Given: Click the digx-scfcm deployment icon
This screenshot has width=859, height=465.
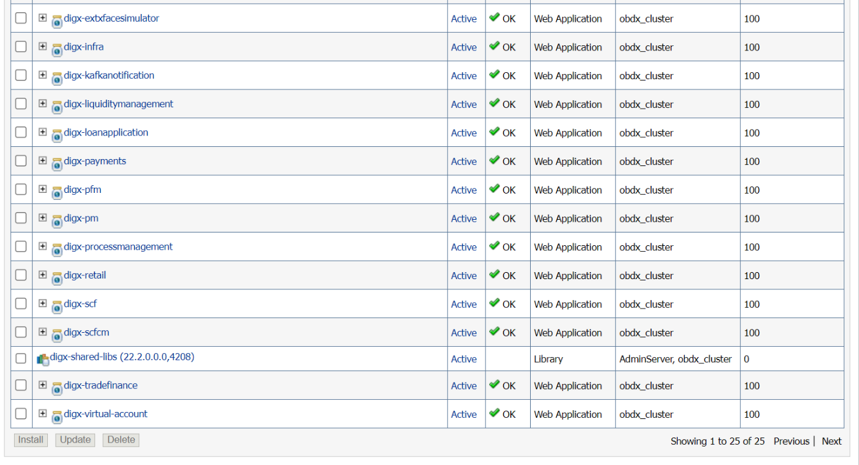Looking at the screenshot, I should [57, 335].
